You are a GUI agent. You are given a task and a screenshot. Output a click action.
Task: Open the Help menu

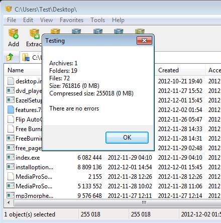[118, 20]
